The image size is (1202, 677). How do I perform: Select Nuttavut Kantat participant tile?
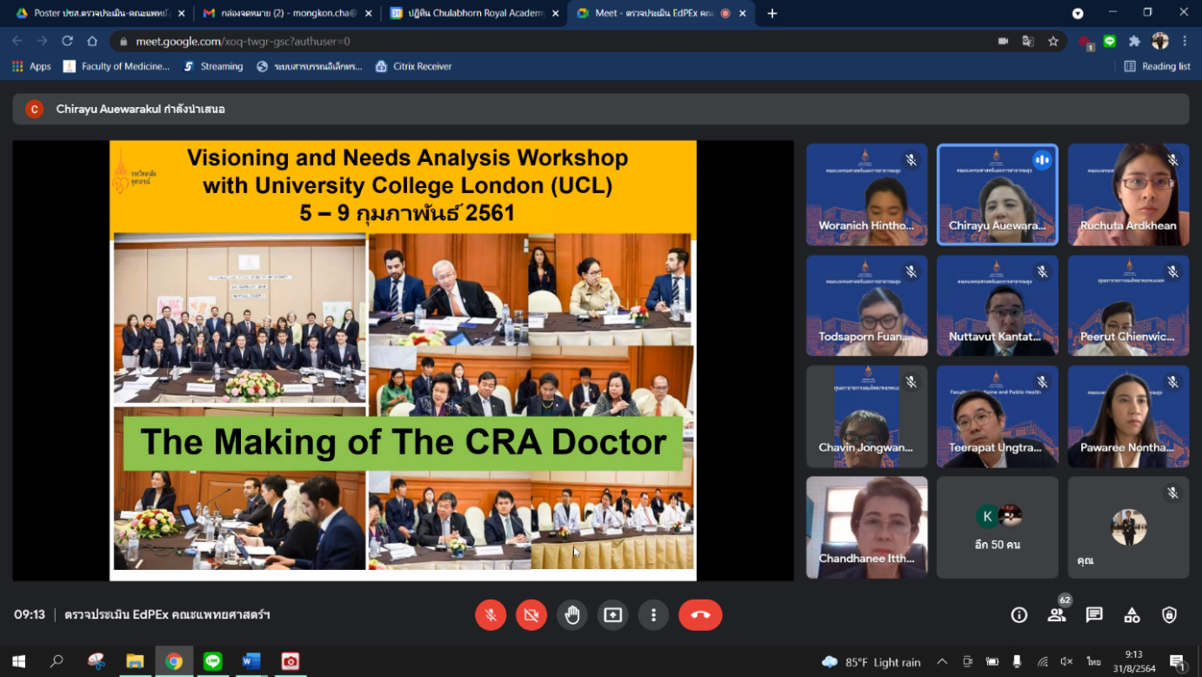(998, 305)
